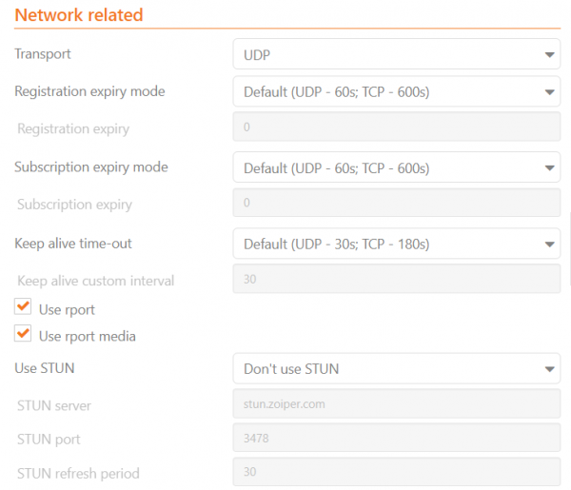Disable the Use rport media checkbox
This screenshot has height=490, width=571.
click(x=23, y=334)
